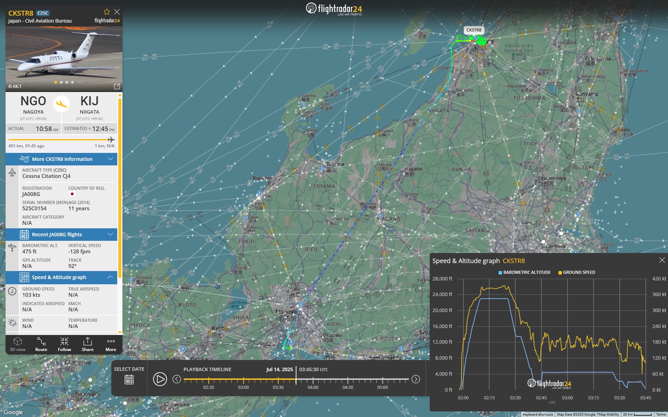Open aircraft photo in external link

point(117,86)
